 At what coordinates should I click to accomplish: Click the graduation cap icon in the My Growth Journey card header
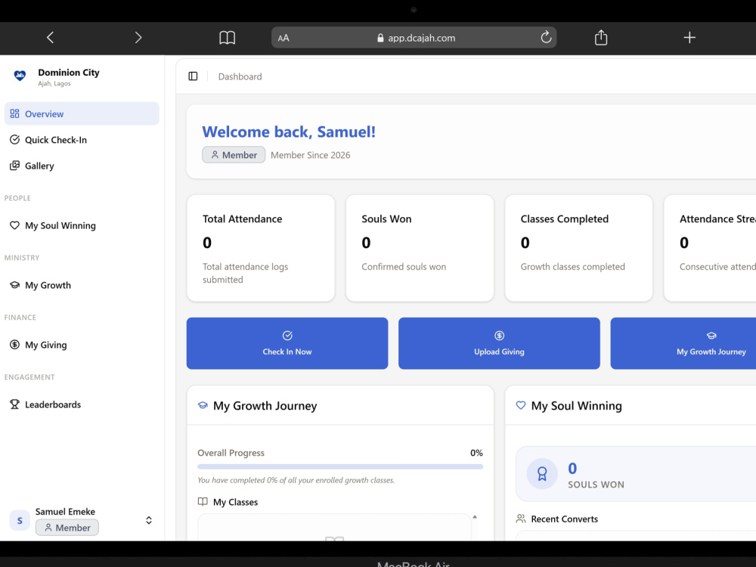click(203, 405)
